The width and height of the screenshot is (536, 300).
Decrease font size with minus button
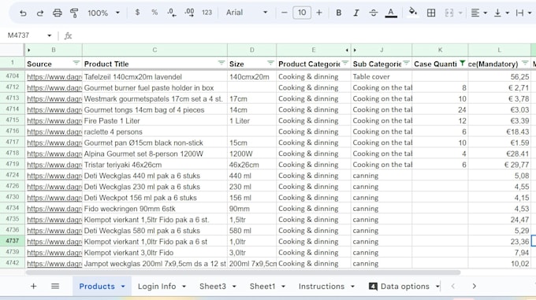(x=284, y=13)
